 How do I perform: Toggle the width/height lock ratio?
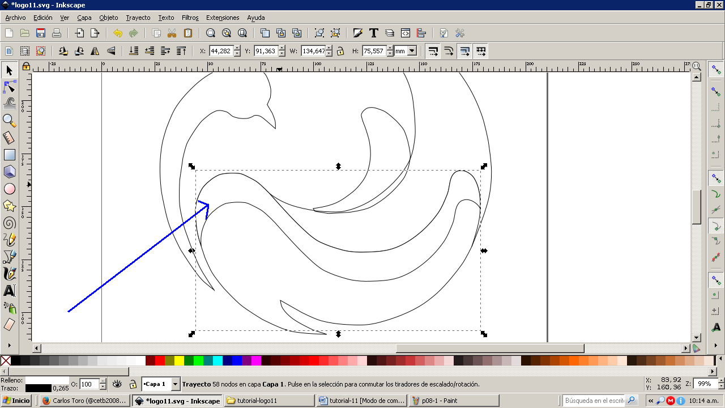(x=340, y=51)
